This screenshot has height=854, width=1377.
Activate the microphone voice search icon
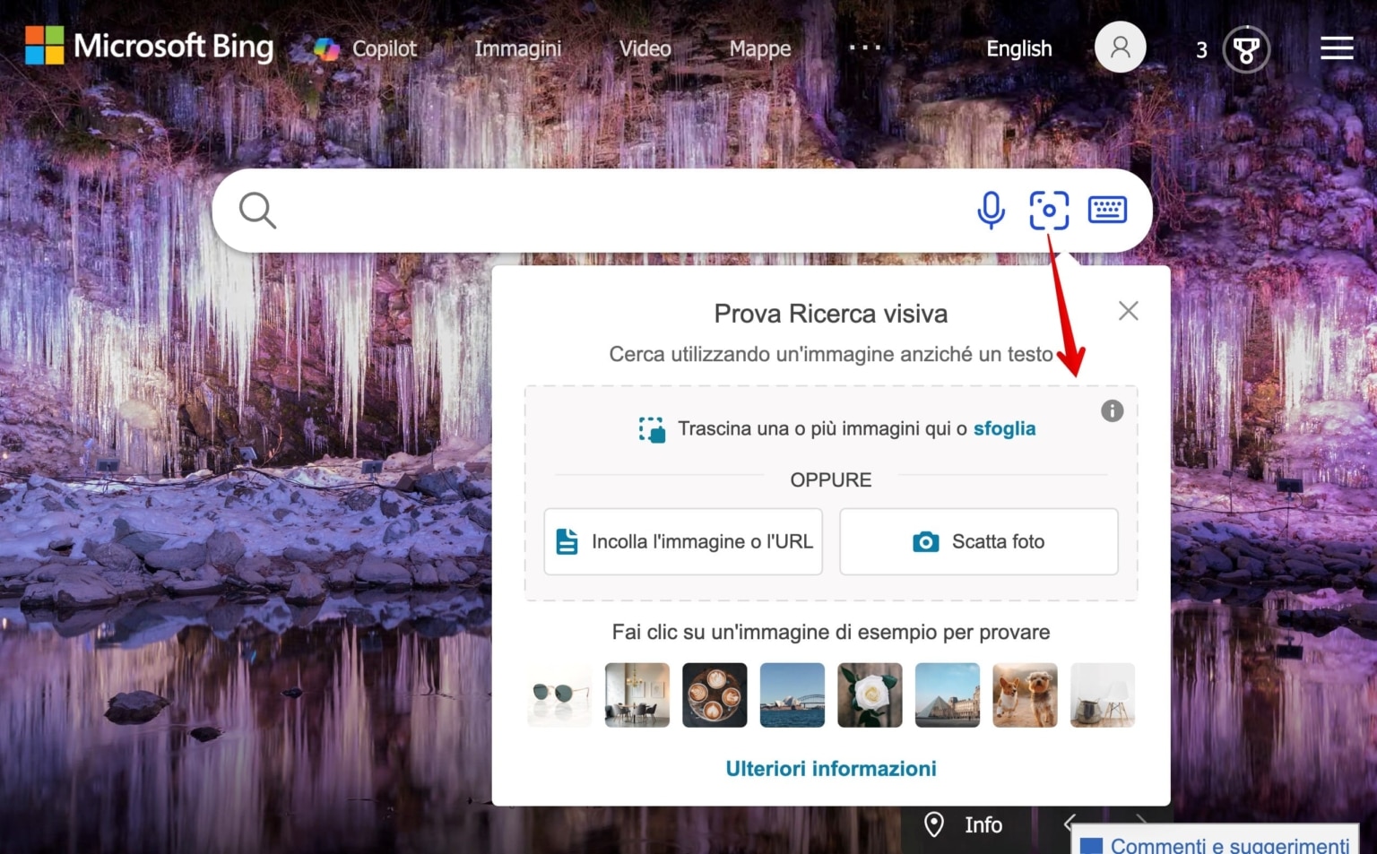coord(991,210)
